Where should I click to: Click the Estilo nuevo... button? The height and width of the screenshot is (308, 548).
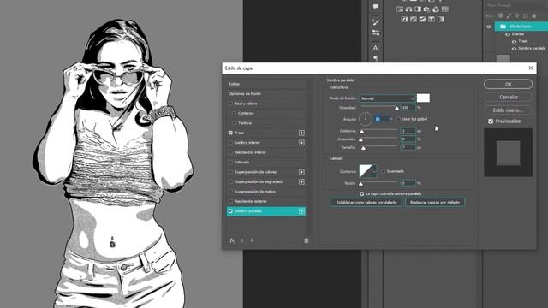[x=508, y=110]
